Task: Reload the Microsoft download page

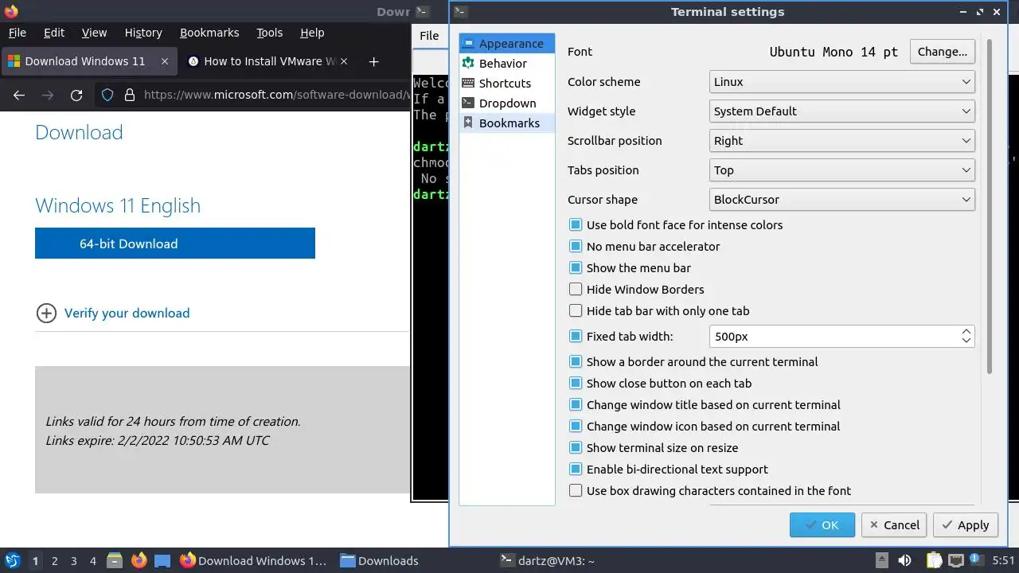Action: 76,95
